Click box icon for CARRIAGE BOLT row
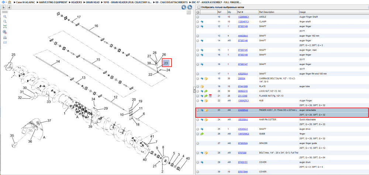 tap(206, 79)
